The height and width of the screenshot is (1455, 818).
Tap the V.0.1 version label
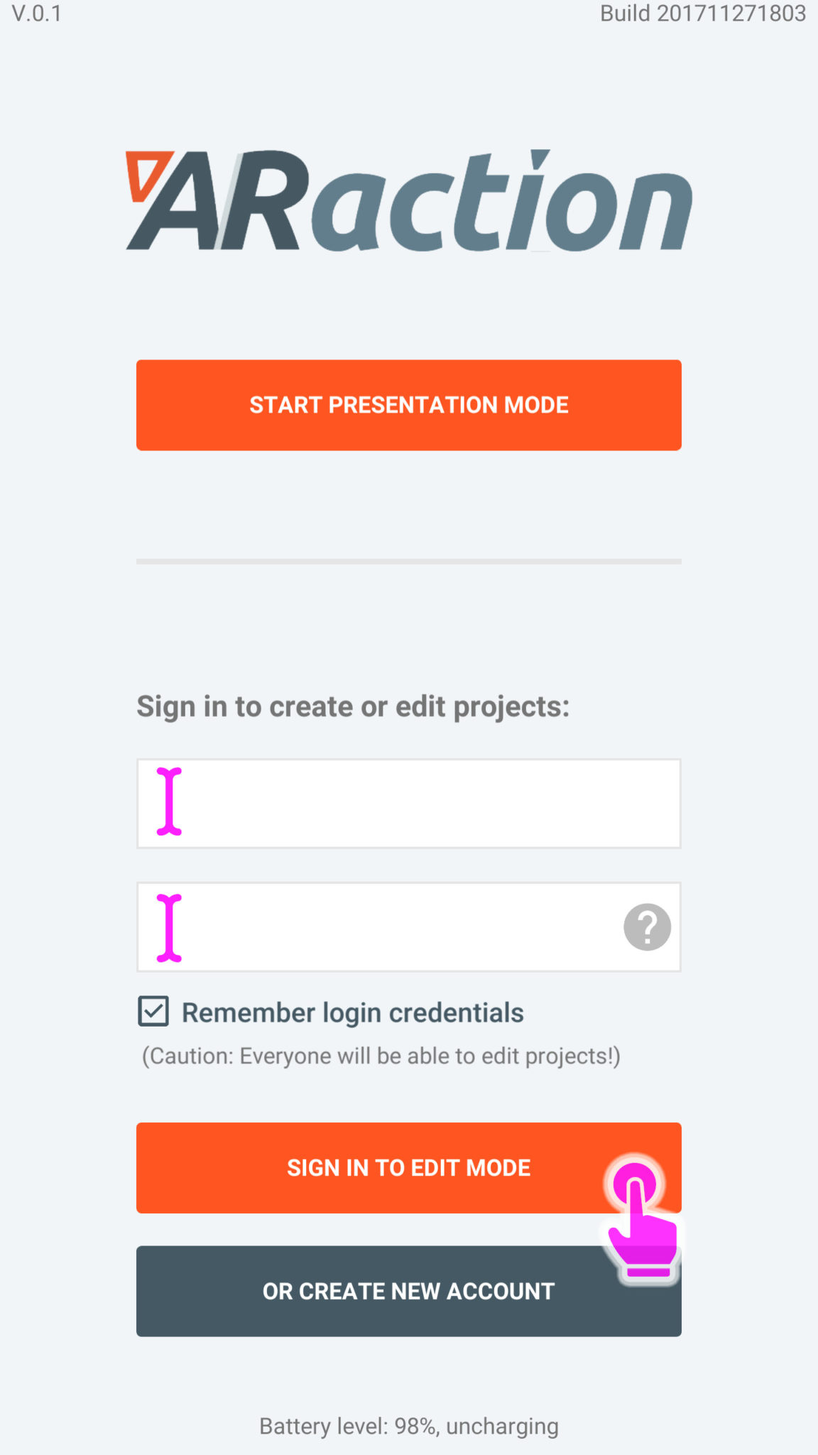pos(37,13)
